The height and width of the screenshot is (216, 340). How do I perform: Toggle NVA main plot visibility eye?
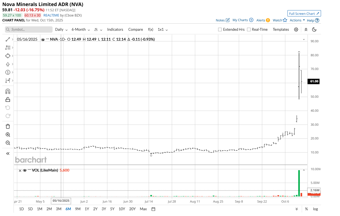click(x=43, y=40)
